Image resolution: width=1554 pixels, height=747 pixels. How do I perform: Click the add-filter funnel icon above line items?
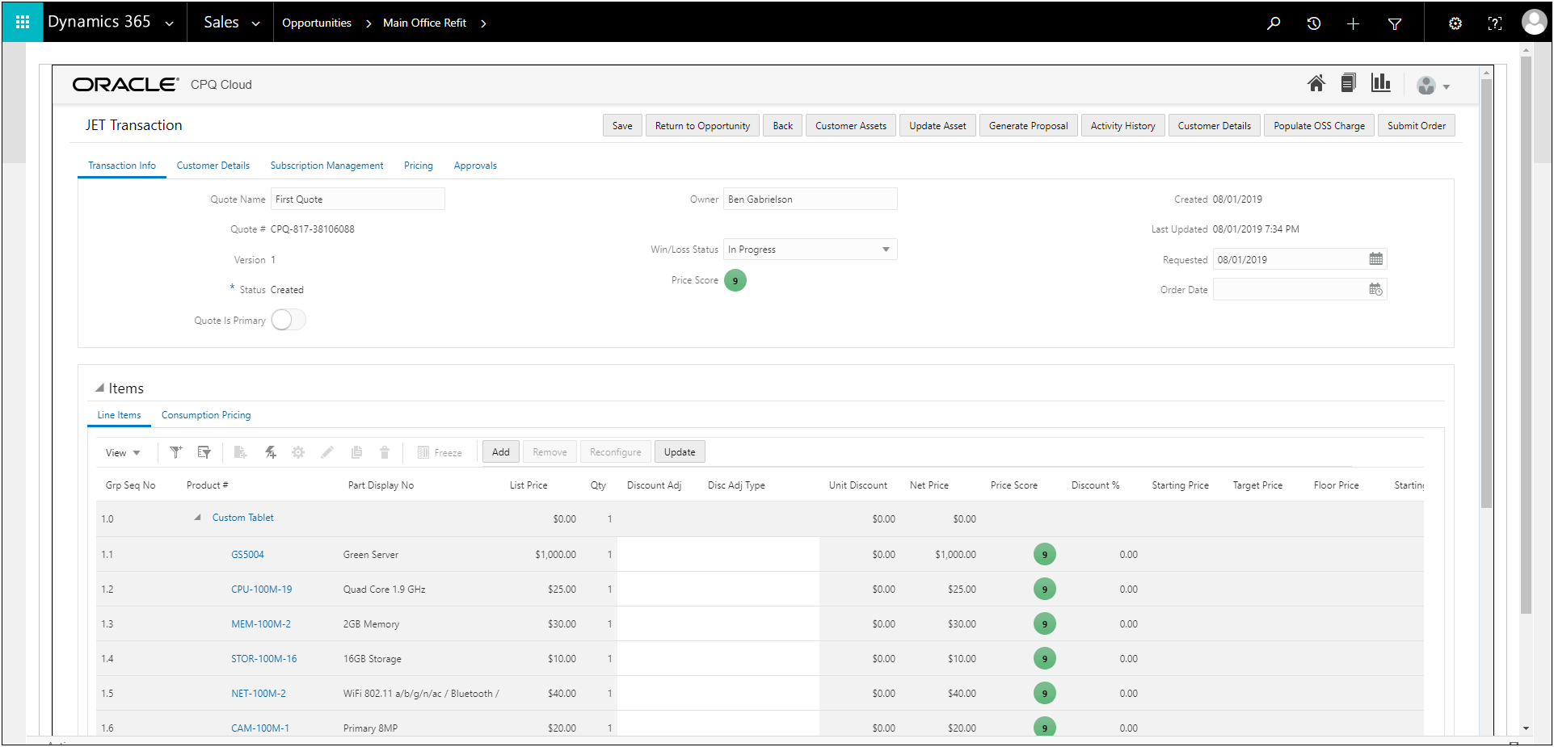pyautogui.click(x=175, y=451)
